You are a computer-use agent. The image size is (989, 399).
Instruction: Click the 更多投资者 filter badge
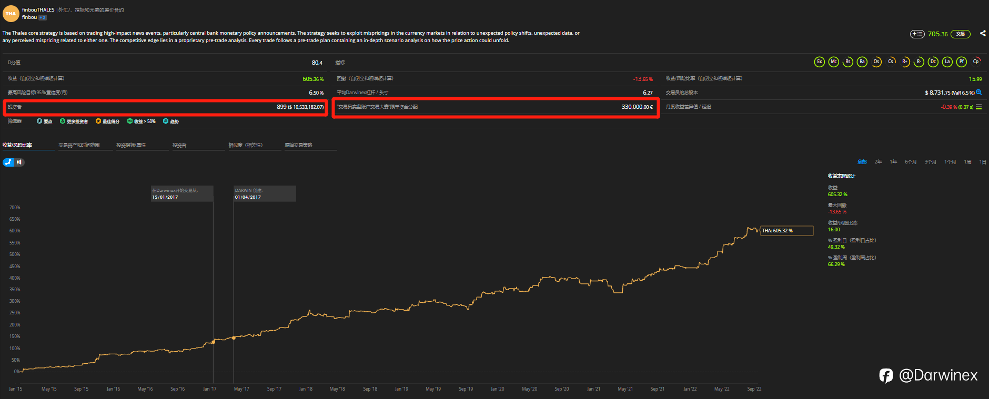(x=74, y=121)
